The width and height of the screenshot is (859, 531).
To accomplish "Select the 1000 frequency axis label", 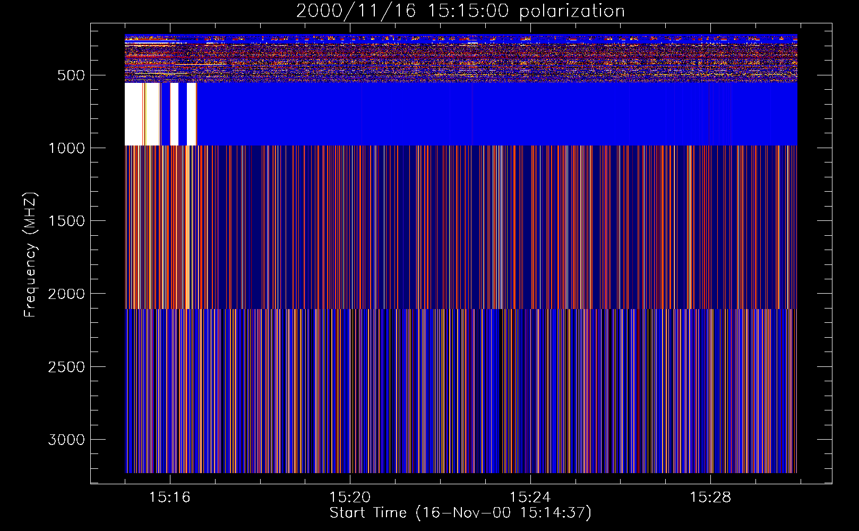I will [66, 148].
